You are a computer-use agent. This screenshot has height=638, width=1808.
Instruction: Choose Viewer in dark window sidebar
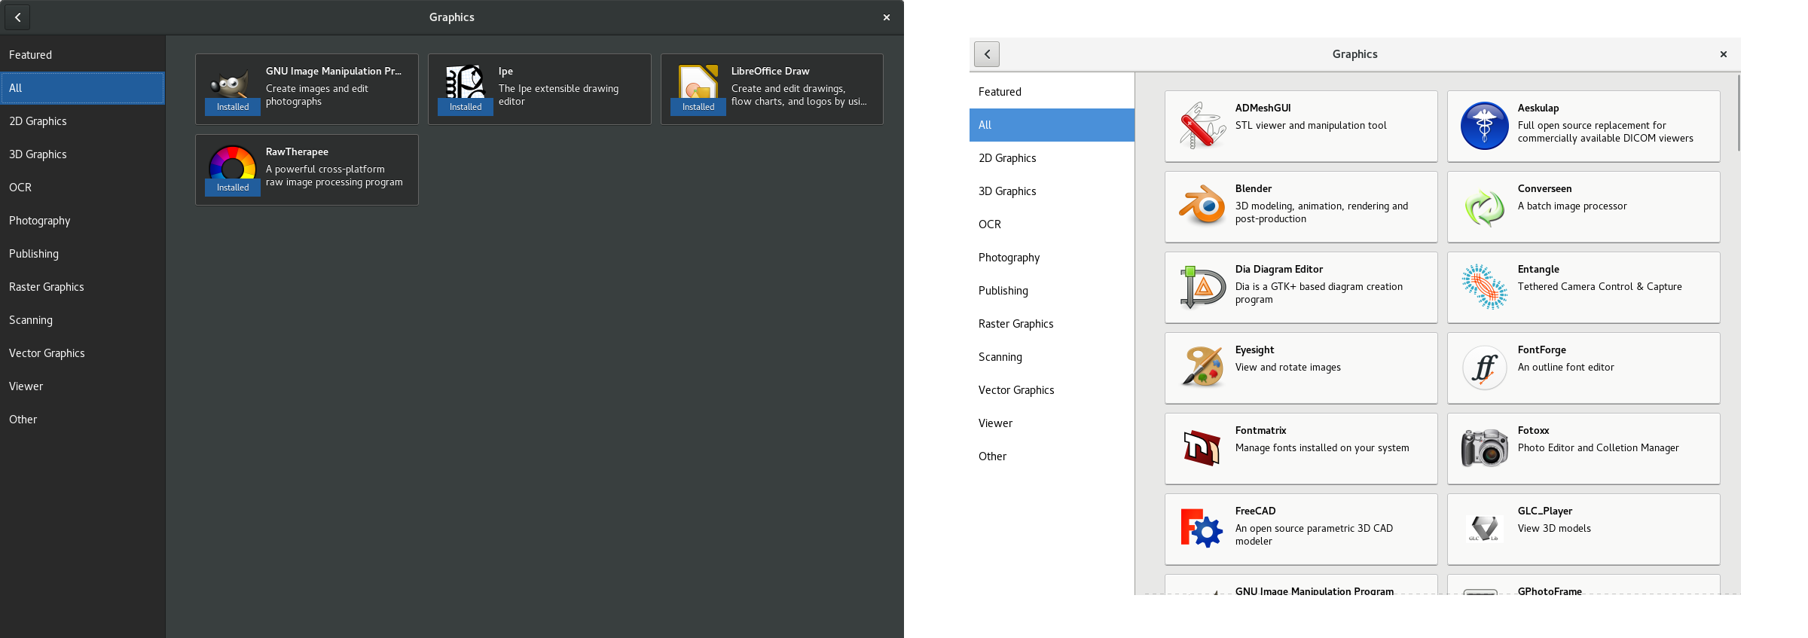pos(83,386)
